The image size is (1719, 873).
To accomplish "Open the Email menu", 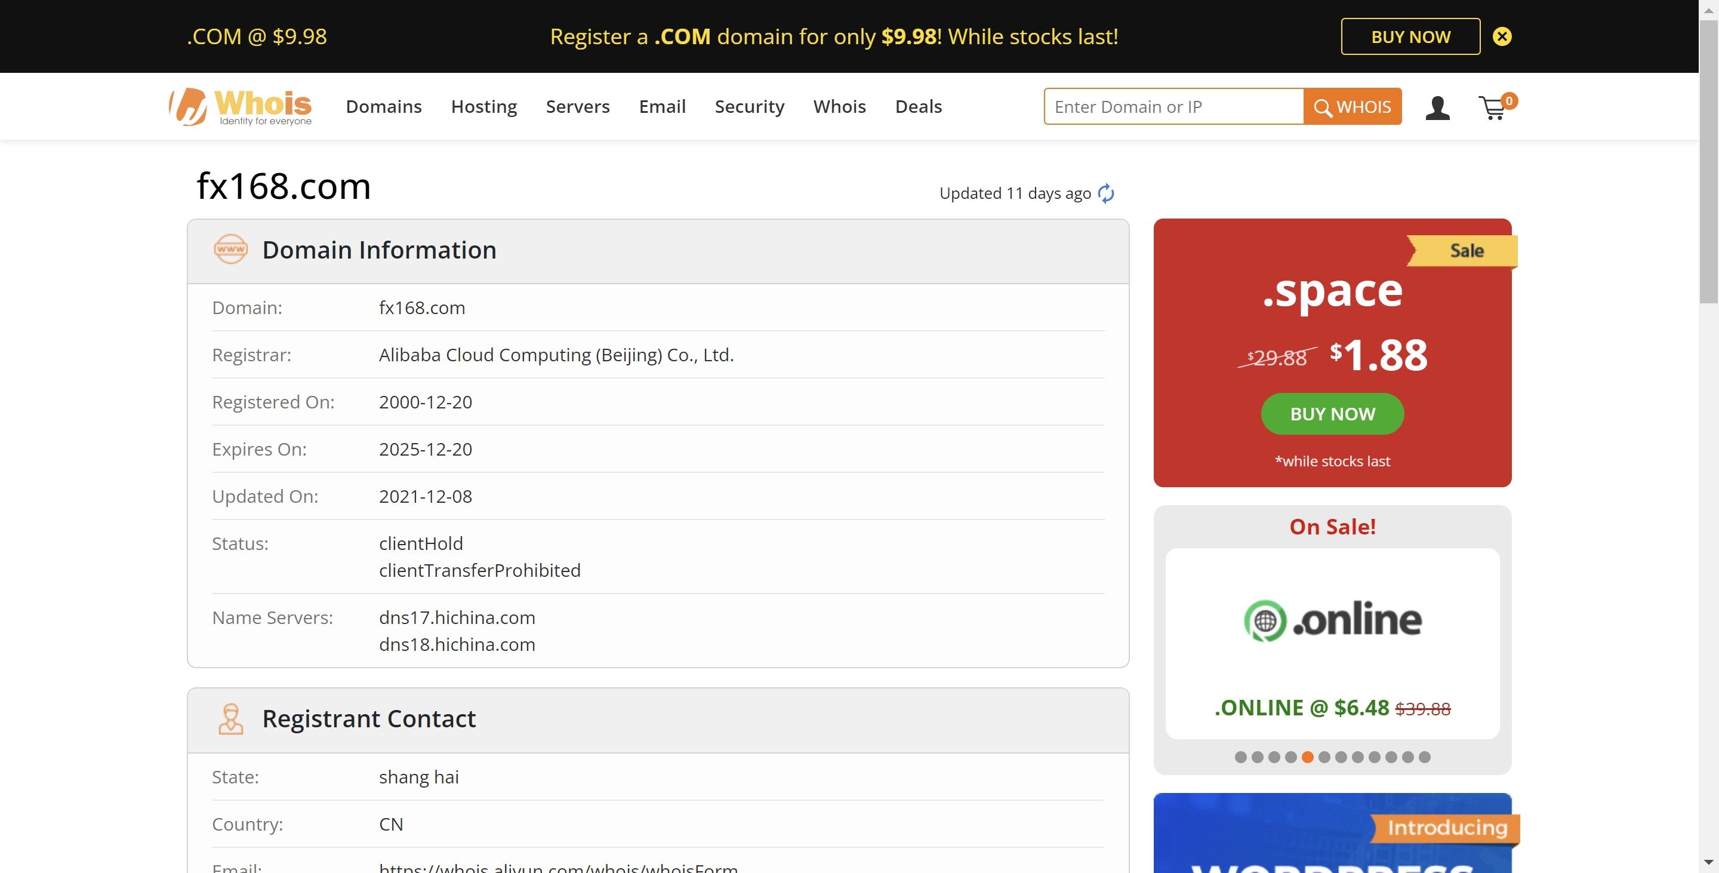I will (662, 107).
